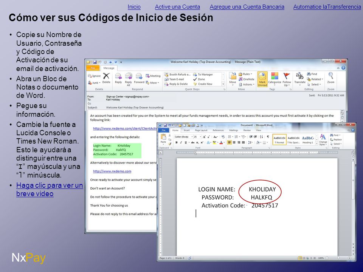
Task: Toggle Align Left in Word Paragraph group
Action: 230,142
